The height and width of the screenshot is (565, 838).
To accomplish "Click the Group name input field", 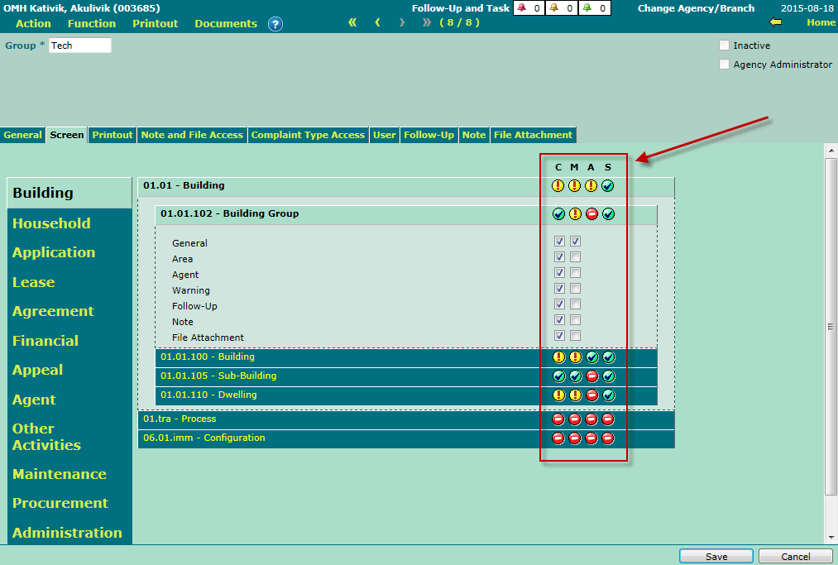I will 79,45.
